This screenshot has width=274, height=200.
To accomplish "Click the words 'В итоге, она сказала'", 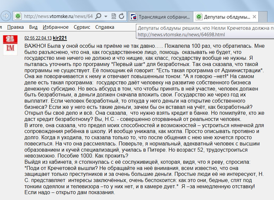I will 50,125.
